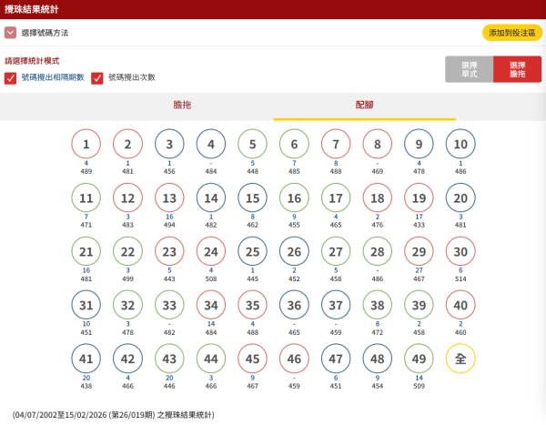The width and height of the screenshot is (546, 425).
Task: Select ball number 31
Action: (x=86, y=305)
